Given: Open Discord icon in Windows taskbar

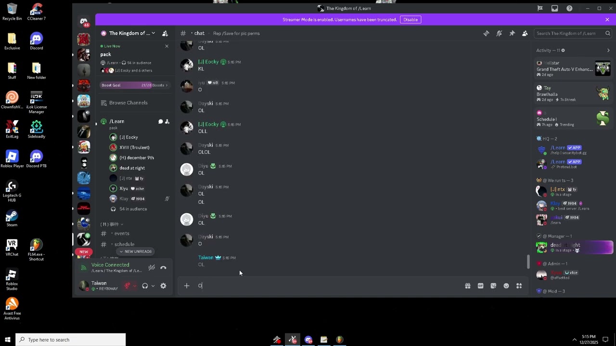Looking at the screenshot, I should coord(308,340).
